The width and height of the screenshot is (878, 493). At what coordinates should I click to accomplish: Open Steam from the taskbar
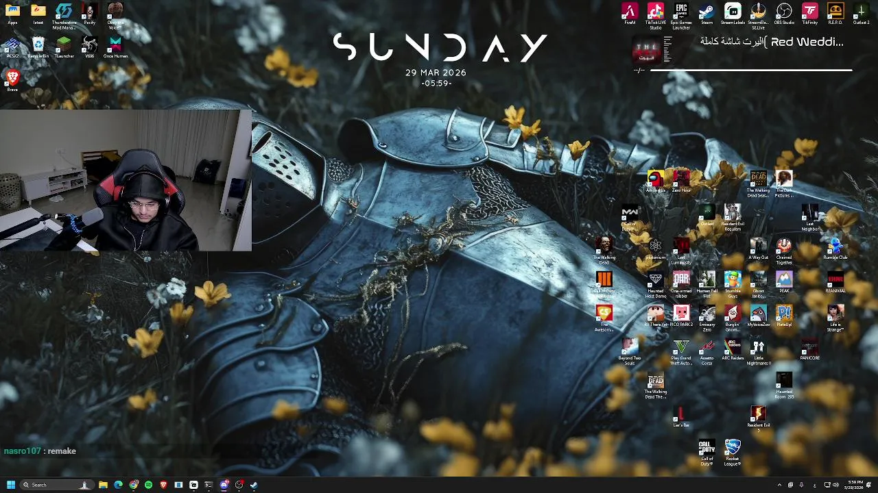click(254, 485)
